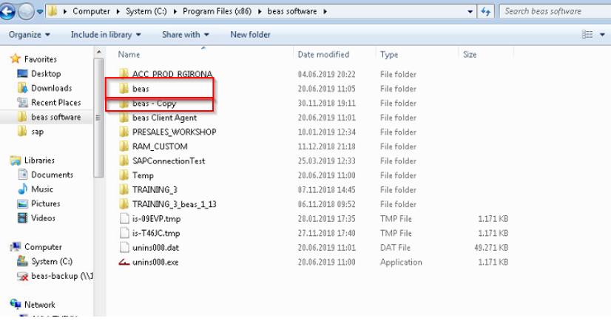Select beas software in Favorites
This screenshot has height=321, width=611.
tap(56, 117)
